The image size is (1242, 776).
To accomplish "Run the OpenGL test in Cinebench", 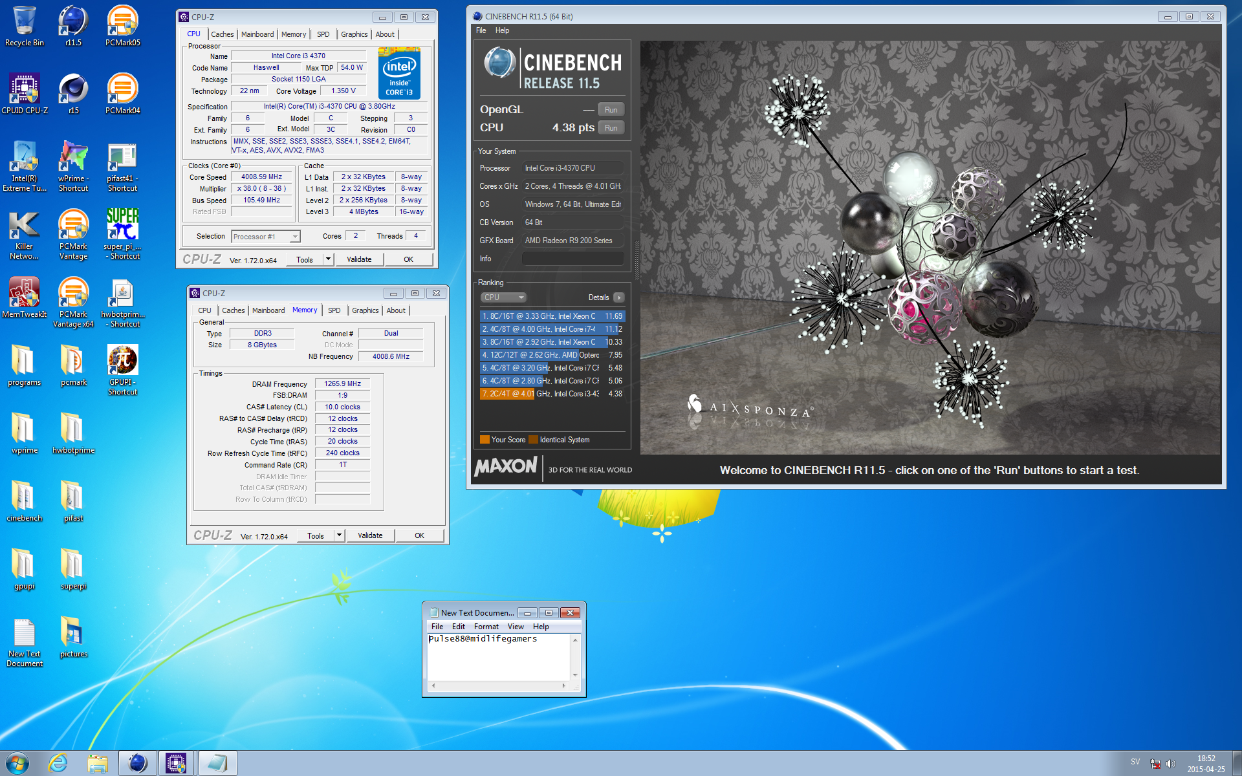I will pyautogui.click(x=611, y=110).
